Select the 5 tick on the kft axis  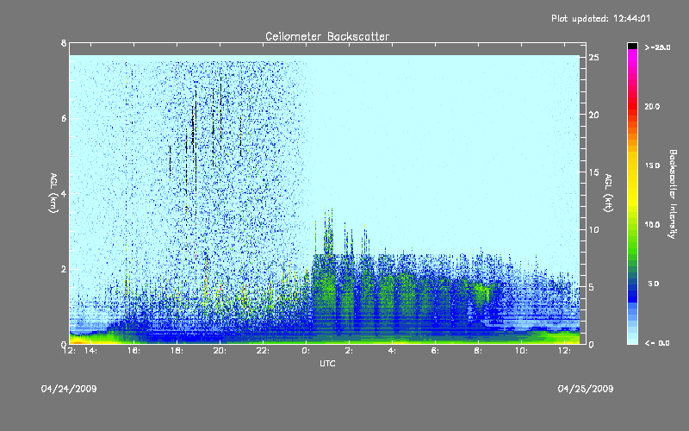(x=592, y=287)
